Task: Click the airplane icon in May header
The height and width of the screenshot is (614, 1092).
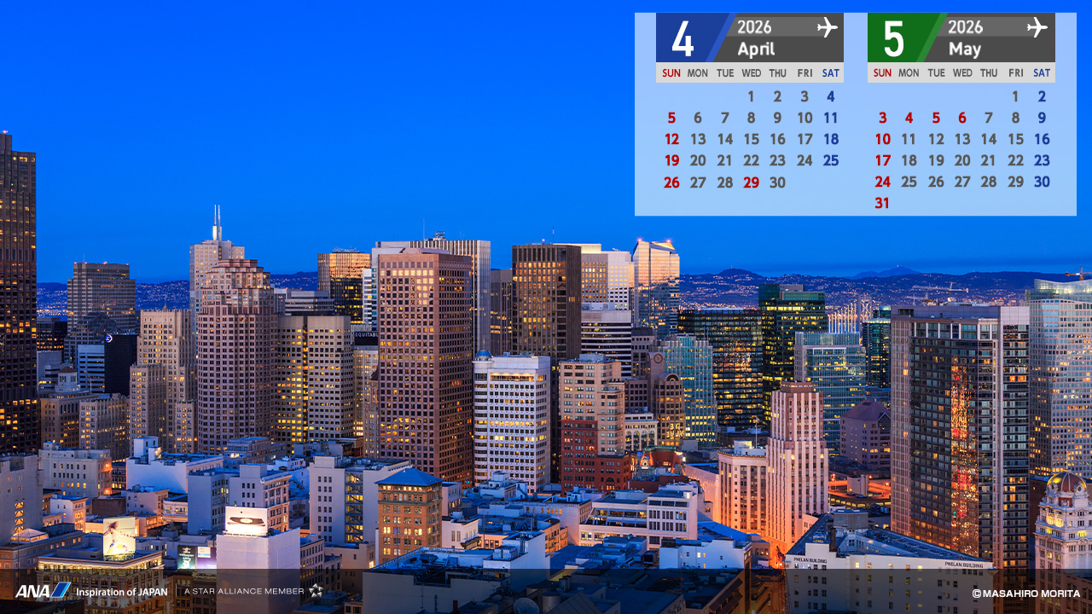Action: 1037,27
